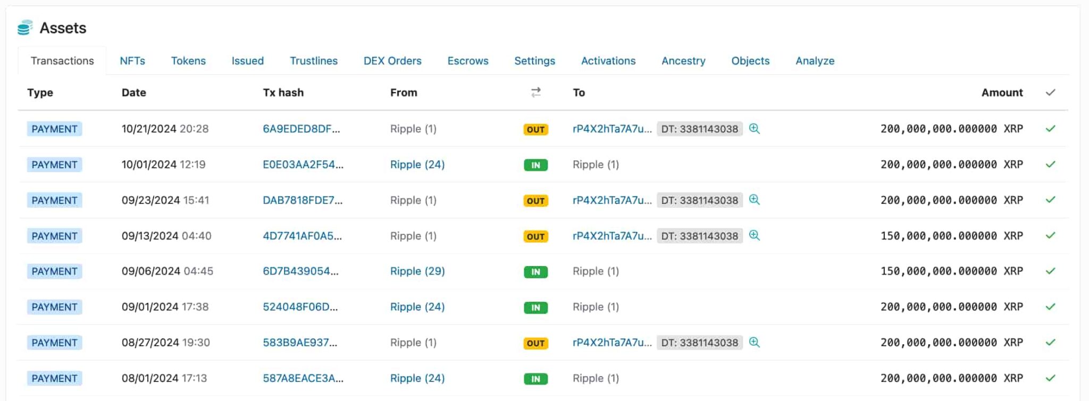Click the green checkmark in 10/01/2024 row

click(x=1050, y=165)
